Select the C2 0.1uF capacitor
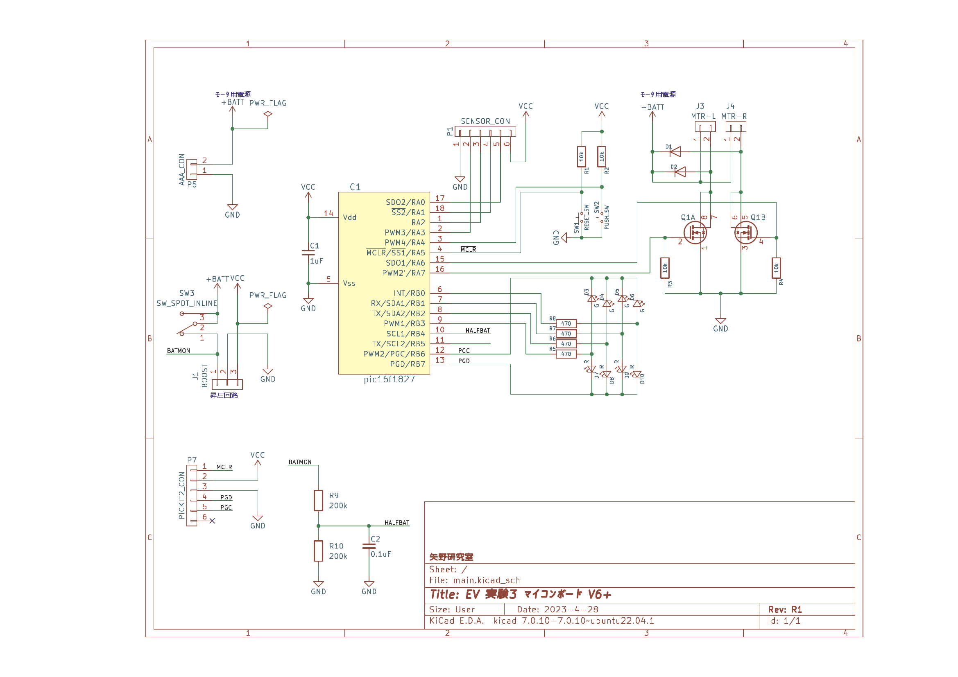 pyautogui.click(x=369, y=546)
